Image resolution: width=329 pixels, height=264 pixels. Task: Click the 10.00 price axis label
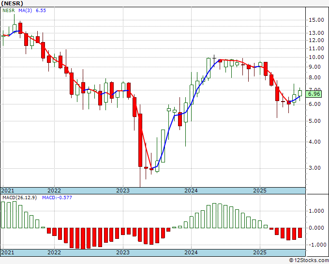[x=316, y=57]
